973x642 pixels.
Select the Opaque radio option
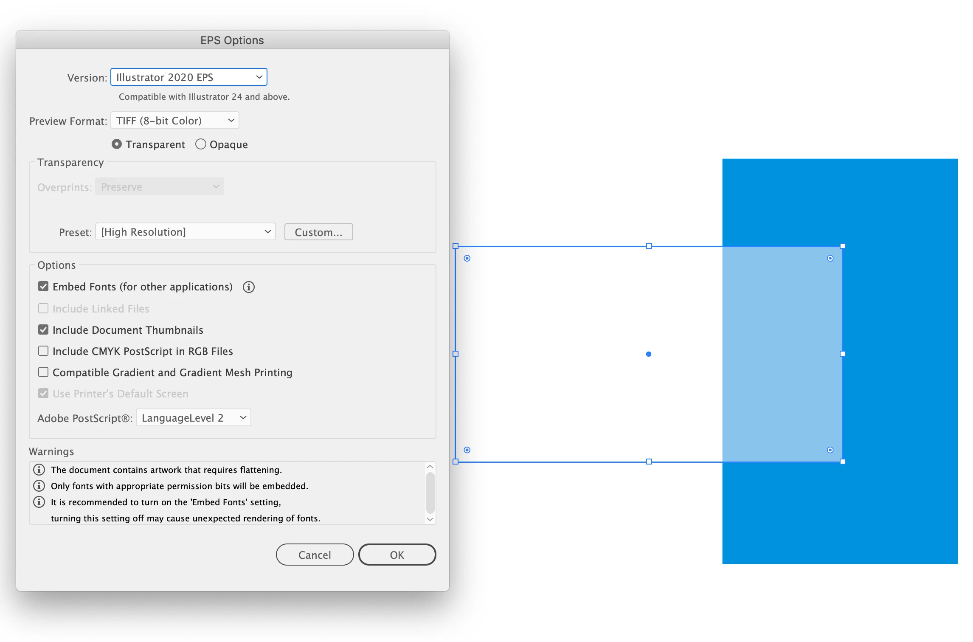tap(201, 144)
